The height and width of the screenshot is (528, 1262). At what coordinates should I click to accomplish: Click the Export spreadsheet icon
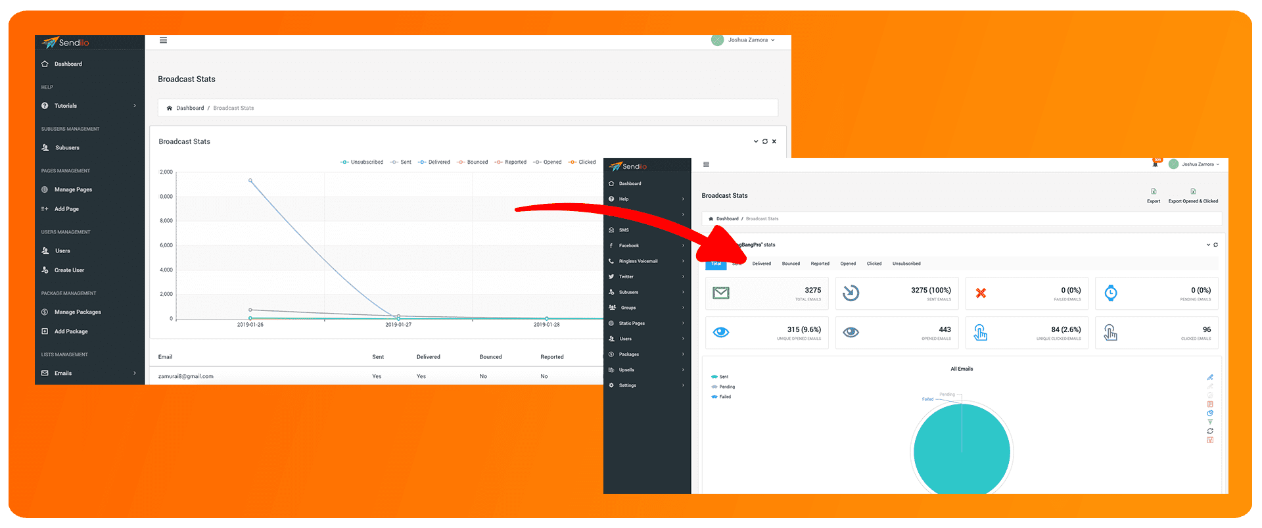(x=1154, y=192)
